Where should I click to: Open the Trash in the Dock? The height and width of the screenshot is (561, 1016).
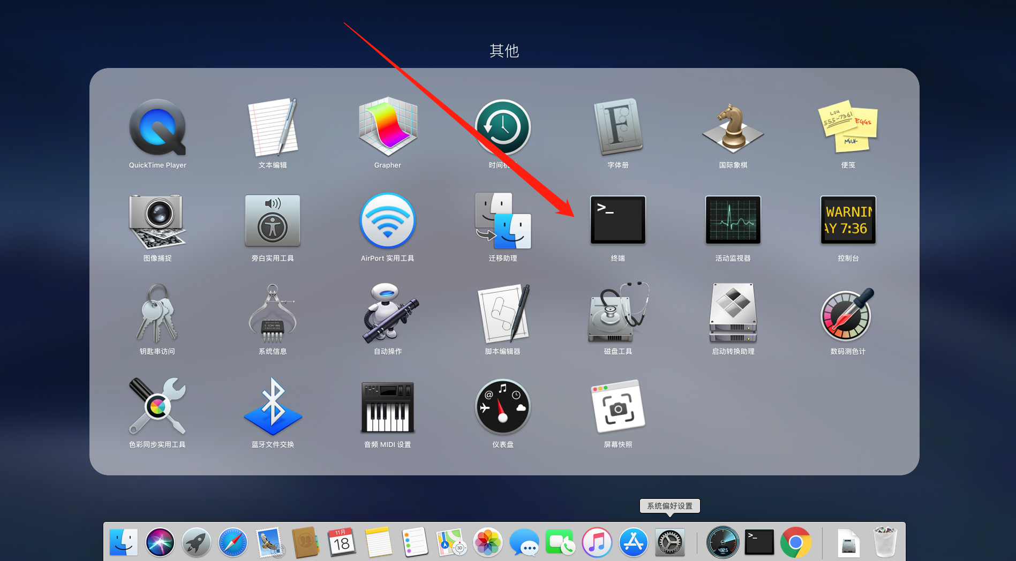coord(885,542)
